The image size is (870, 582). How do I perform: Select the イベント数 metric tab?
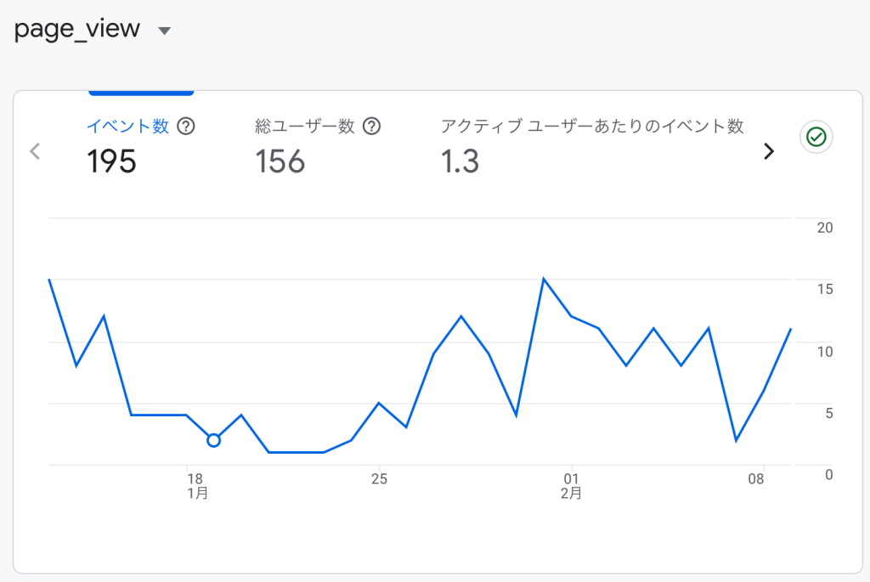click(127, 127)
